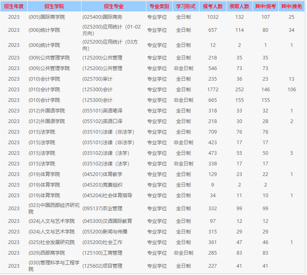Click the 统考 value 146
This screenshot has height=275, width=307.
point(265,90)
